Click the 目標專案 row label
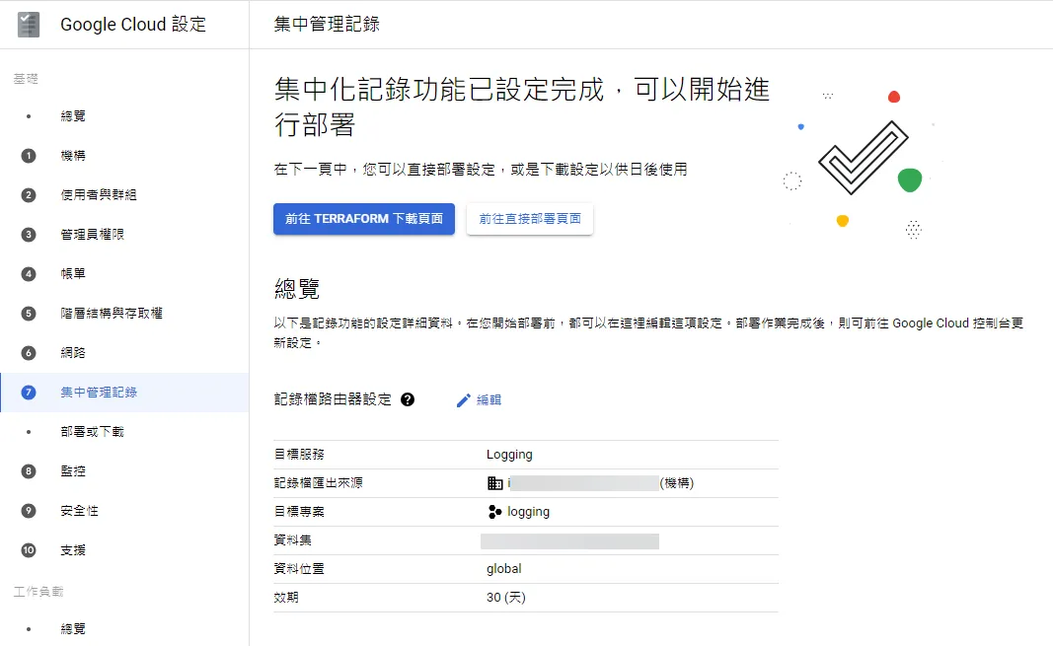The image size is (1053, 646). [x=299, y=512]
